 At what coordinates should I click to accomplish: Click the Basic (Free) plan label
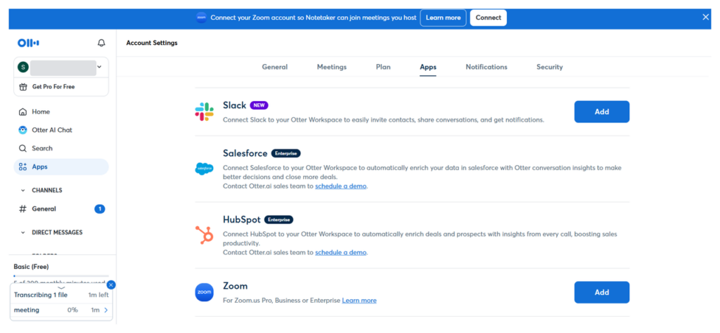coord(31,267)
